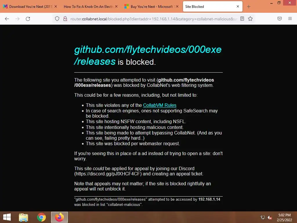
Task: Restore down the Firefox window
Action: pos(279,3)
